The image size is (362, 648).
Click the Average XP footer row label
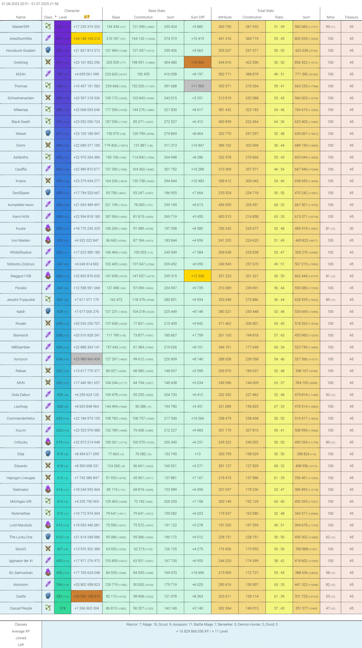pos(21,631)
